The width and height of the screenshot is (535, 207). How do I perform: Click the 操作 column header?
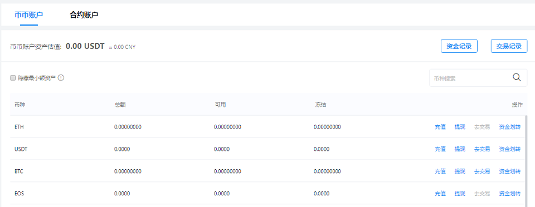coord(517,105)
